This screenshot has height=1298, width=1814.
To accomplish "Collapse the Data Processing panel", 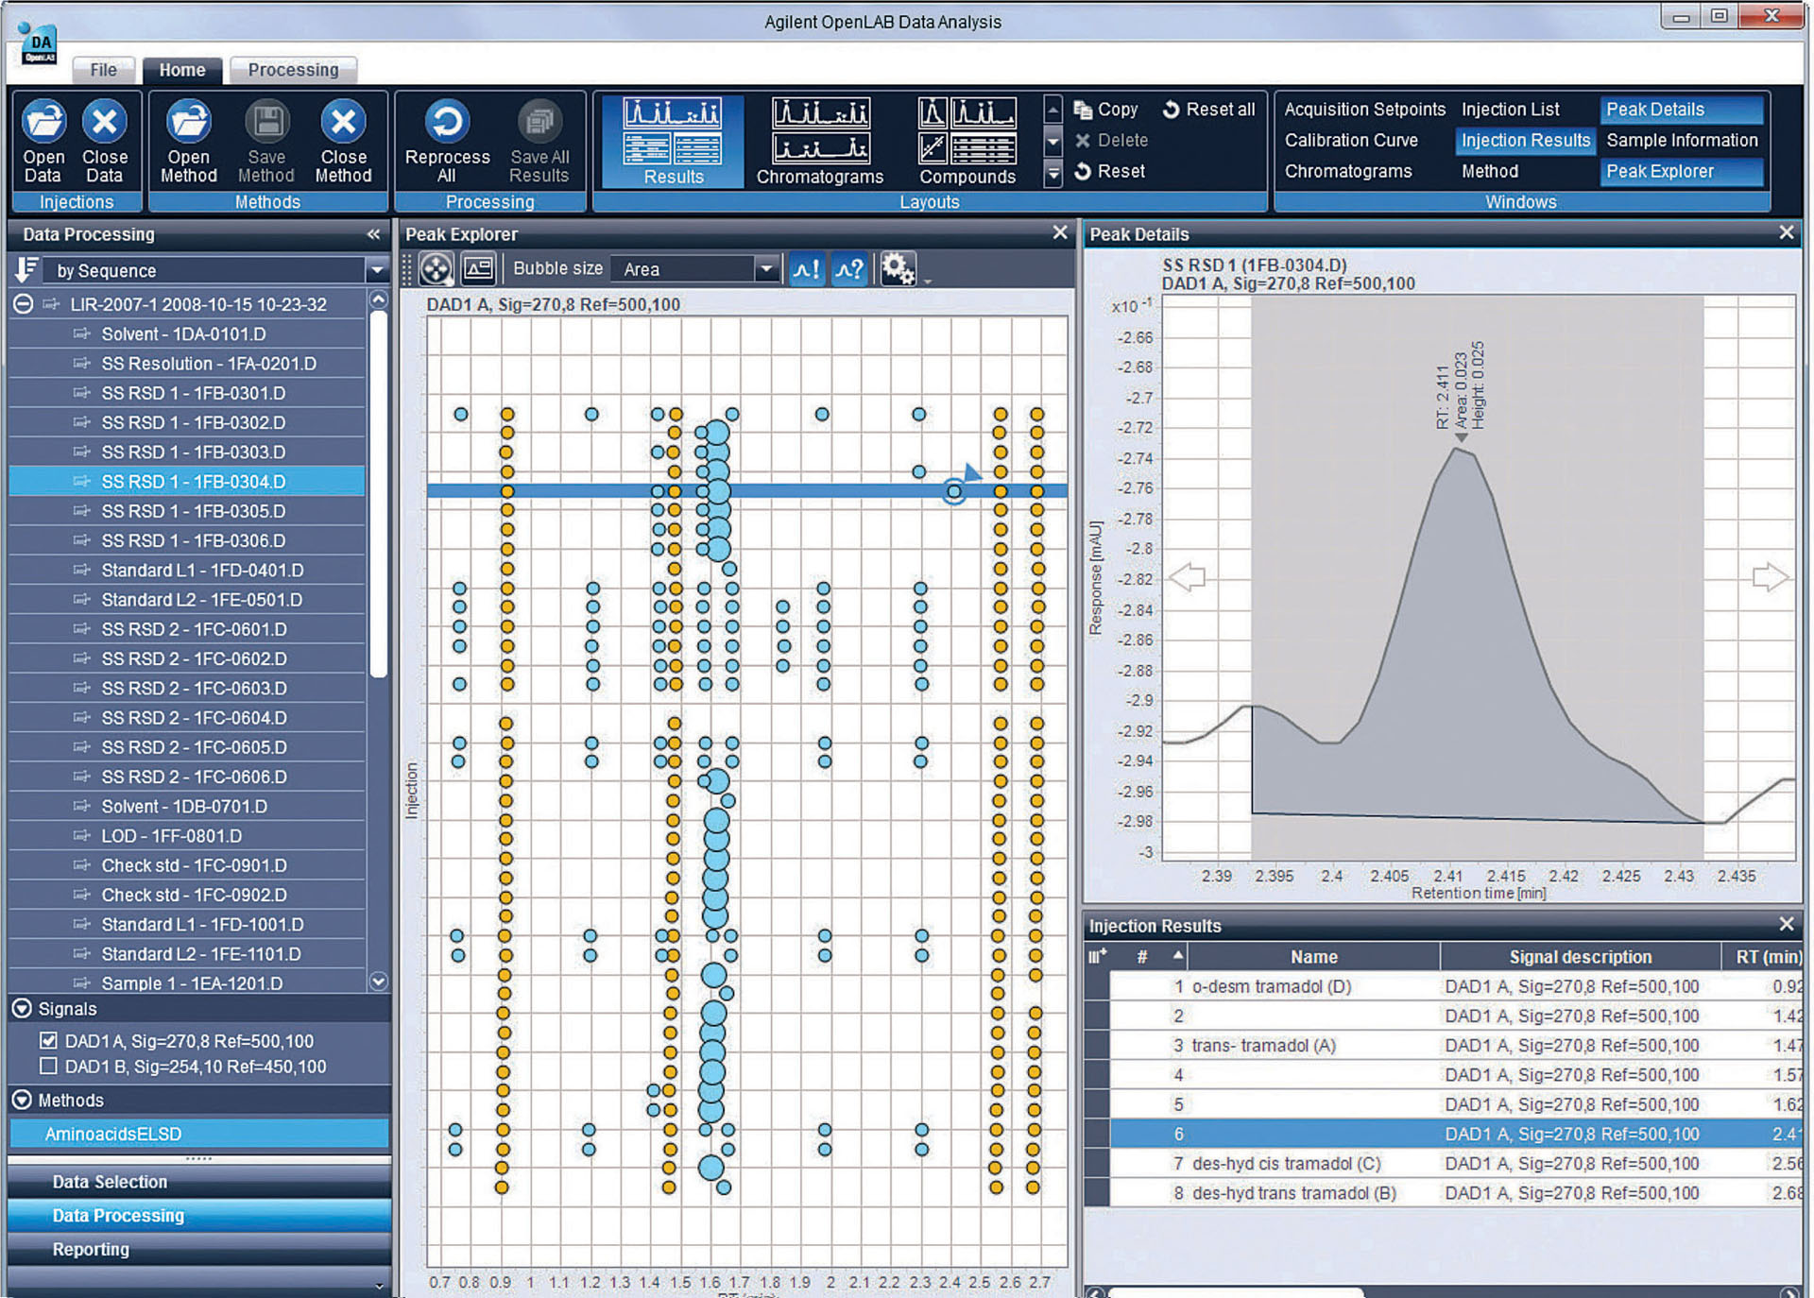I will (x=374, y=234).
